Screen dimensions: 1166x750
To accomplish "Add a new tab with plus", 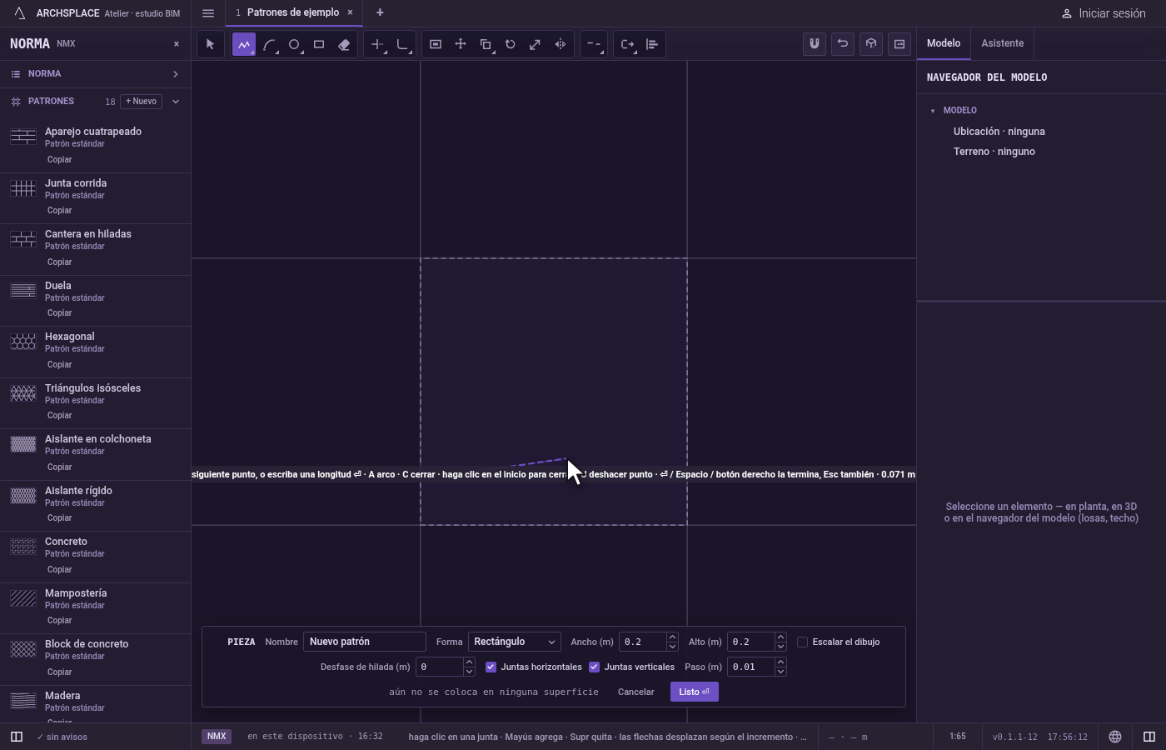I will [x=380, y=12].
